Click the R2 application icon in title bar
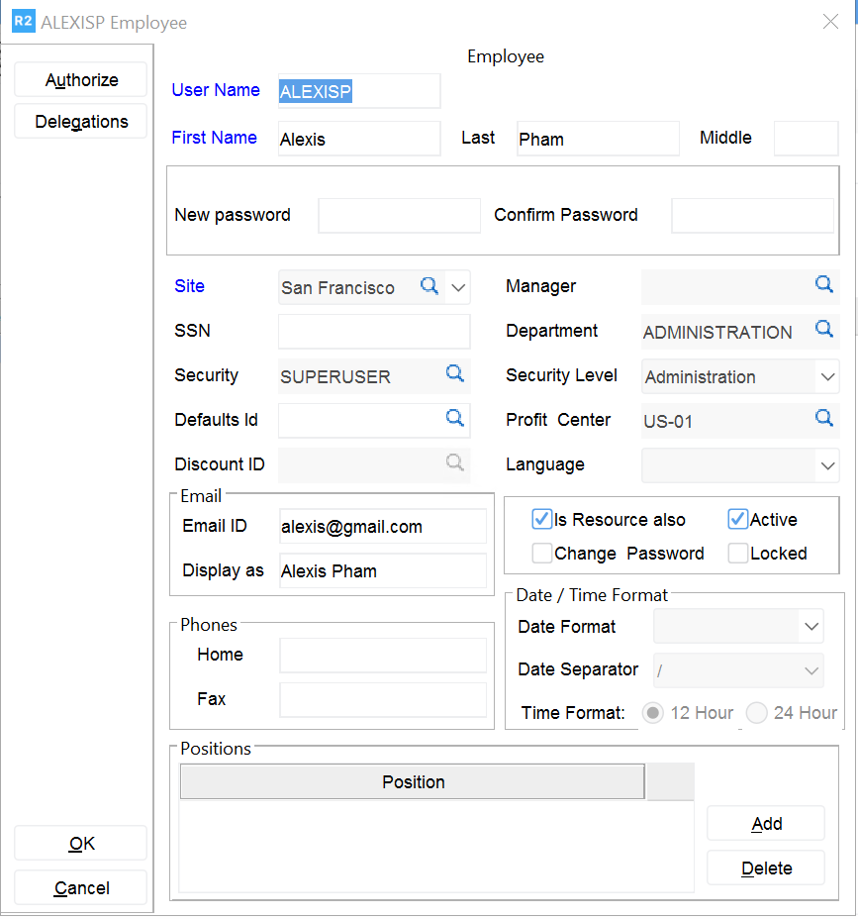 23,22
